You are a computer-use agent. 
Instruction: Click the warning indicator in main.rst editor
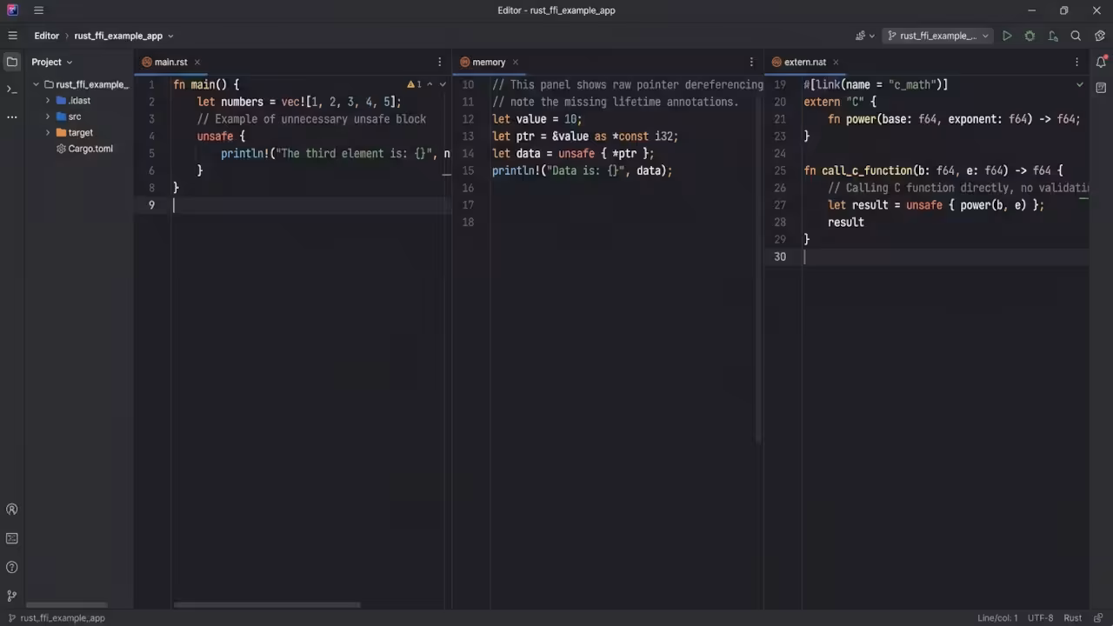414,84
